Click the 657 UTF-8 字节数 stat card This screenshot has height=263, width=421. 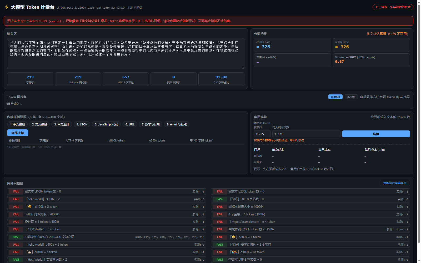click(126, 79)
